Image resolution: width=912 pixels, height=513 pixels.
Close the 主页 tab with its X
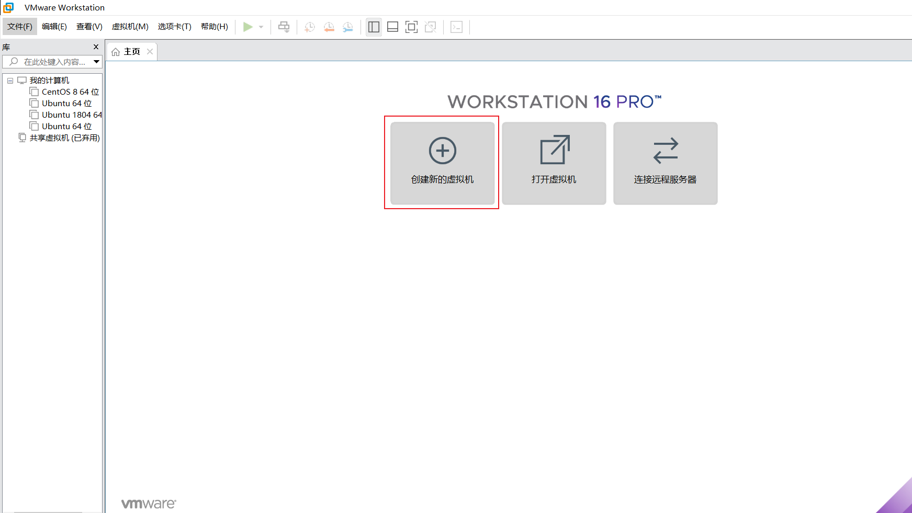click(x=150, y=51)
